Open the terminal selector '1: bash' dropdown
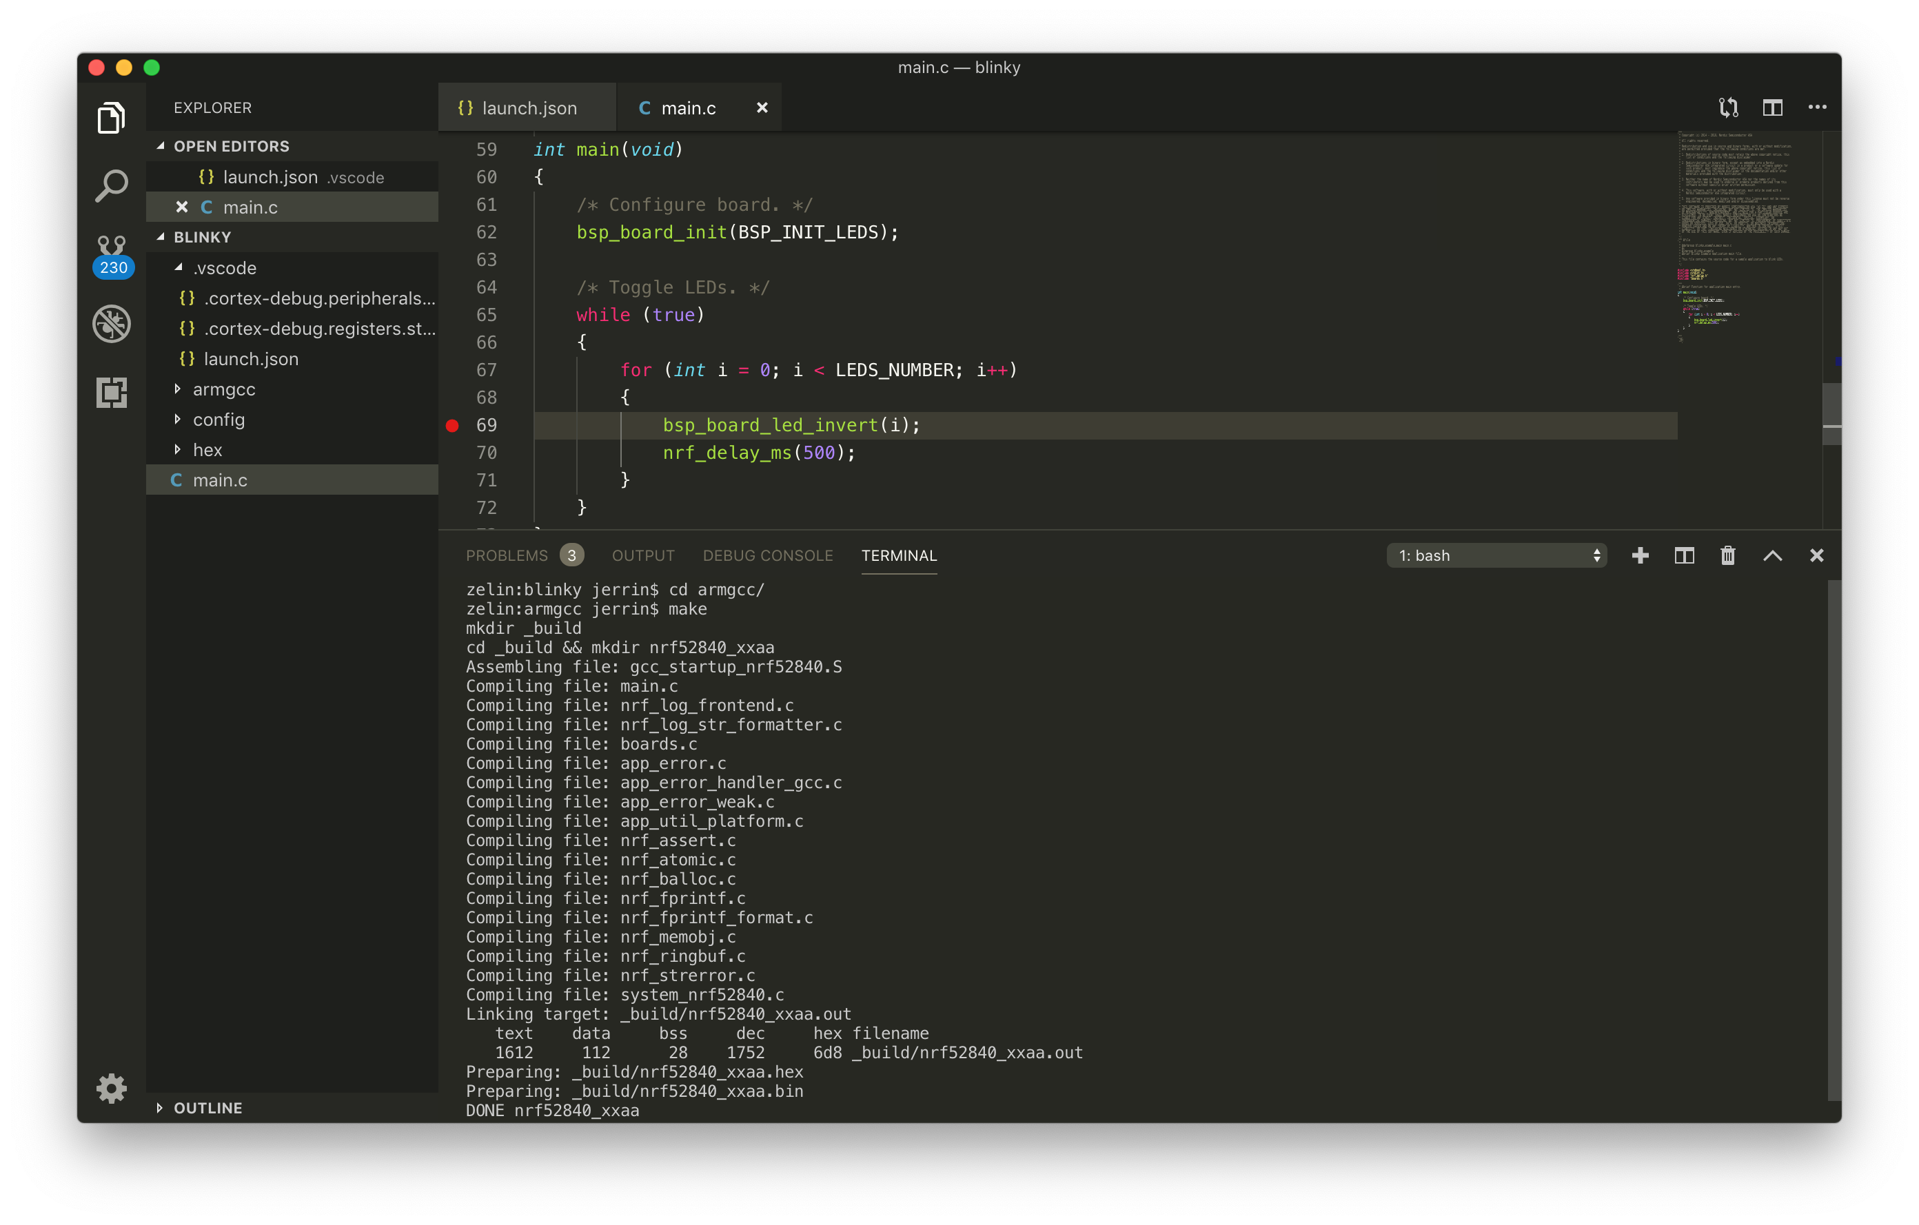Image resolution: width=1919 pixels, height=1225 pixels. pos(1496,555)
